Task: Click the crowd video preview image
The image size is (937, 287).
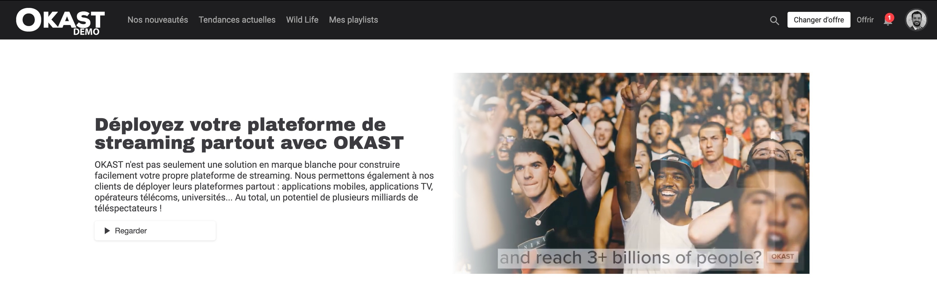Action: tap(631, 173)
